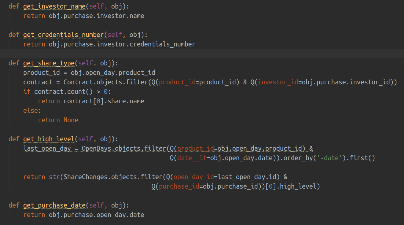
Task: Click the '.first()' call
Action: pos(361,158)
